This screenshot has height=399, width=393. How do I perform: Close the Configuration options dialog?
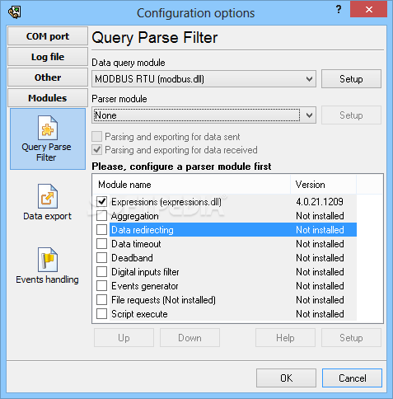(369, 10)
